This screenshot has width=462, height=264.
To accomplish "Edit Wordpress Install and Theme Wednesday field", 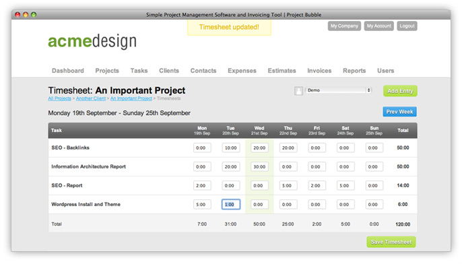I will tap(259, 204).
